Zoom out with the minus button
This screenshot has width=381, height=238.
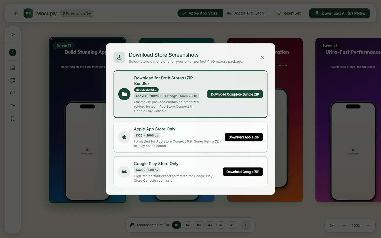[344, 226]
